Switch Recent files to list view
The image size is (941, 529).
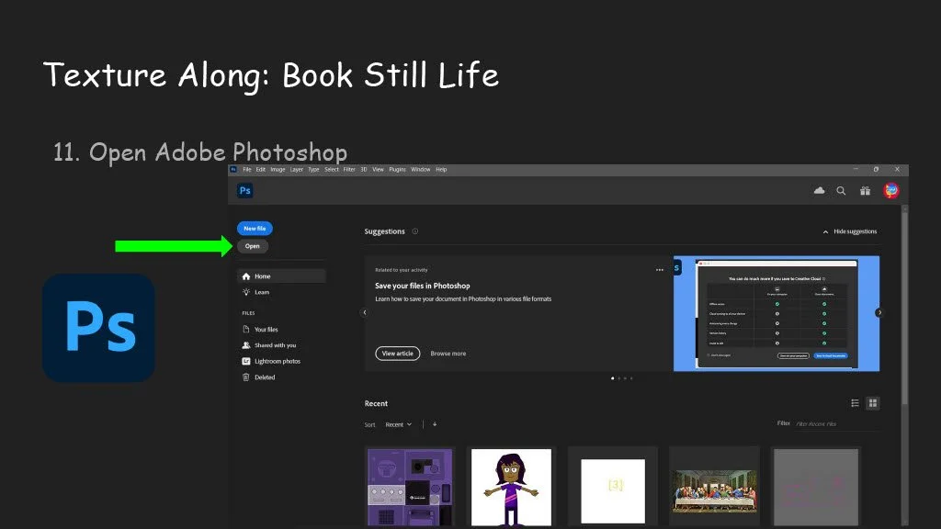coord(856,403)
